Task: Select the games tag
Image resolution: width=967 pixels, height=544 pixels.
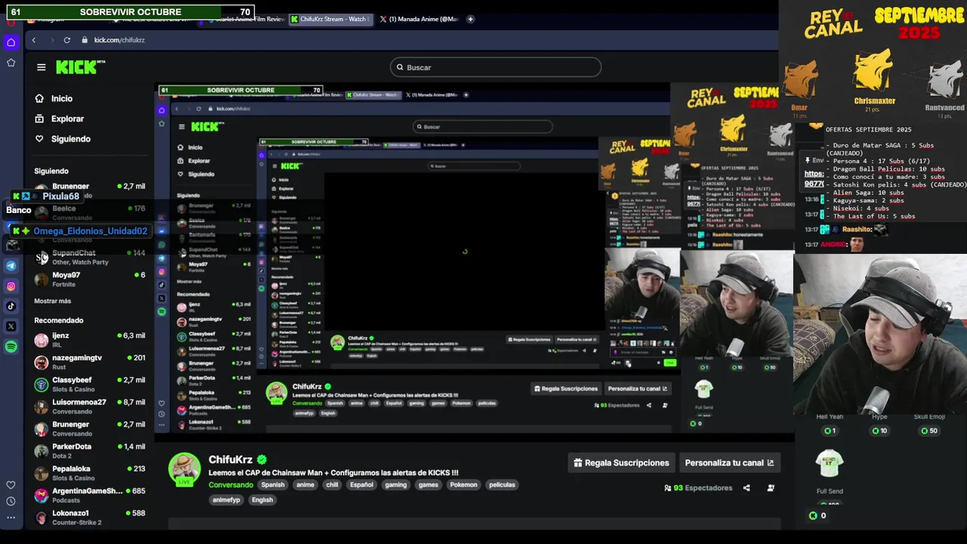Action: click(x=428, y=485)
